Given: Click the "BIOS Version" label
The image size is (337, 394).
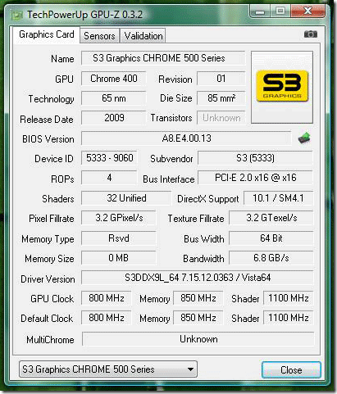Looking at the screenshot, I should tap(48, 139).
